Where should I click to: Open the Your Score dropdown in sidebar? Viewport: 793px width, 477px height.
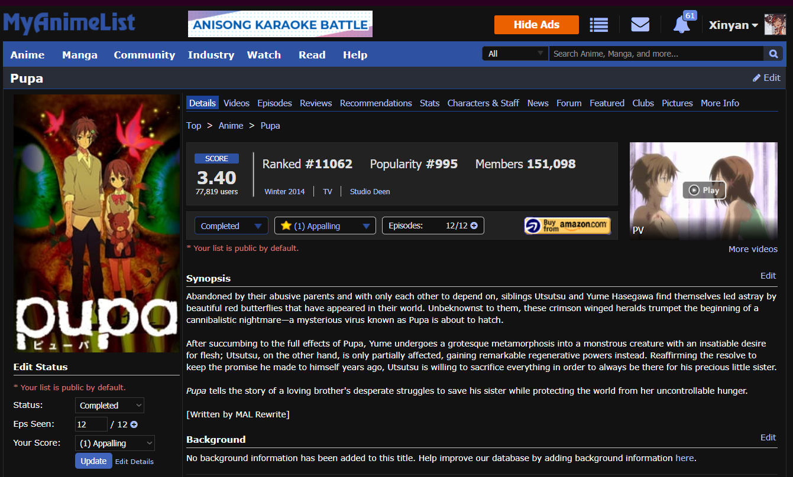coord(115,443)
